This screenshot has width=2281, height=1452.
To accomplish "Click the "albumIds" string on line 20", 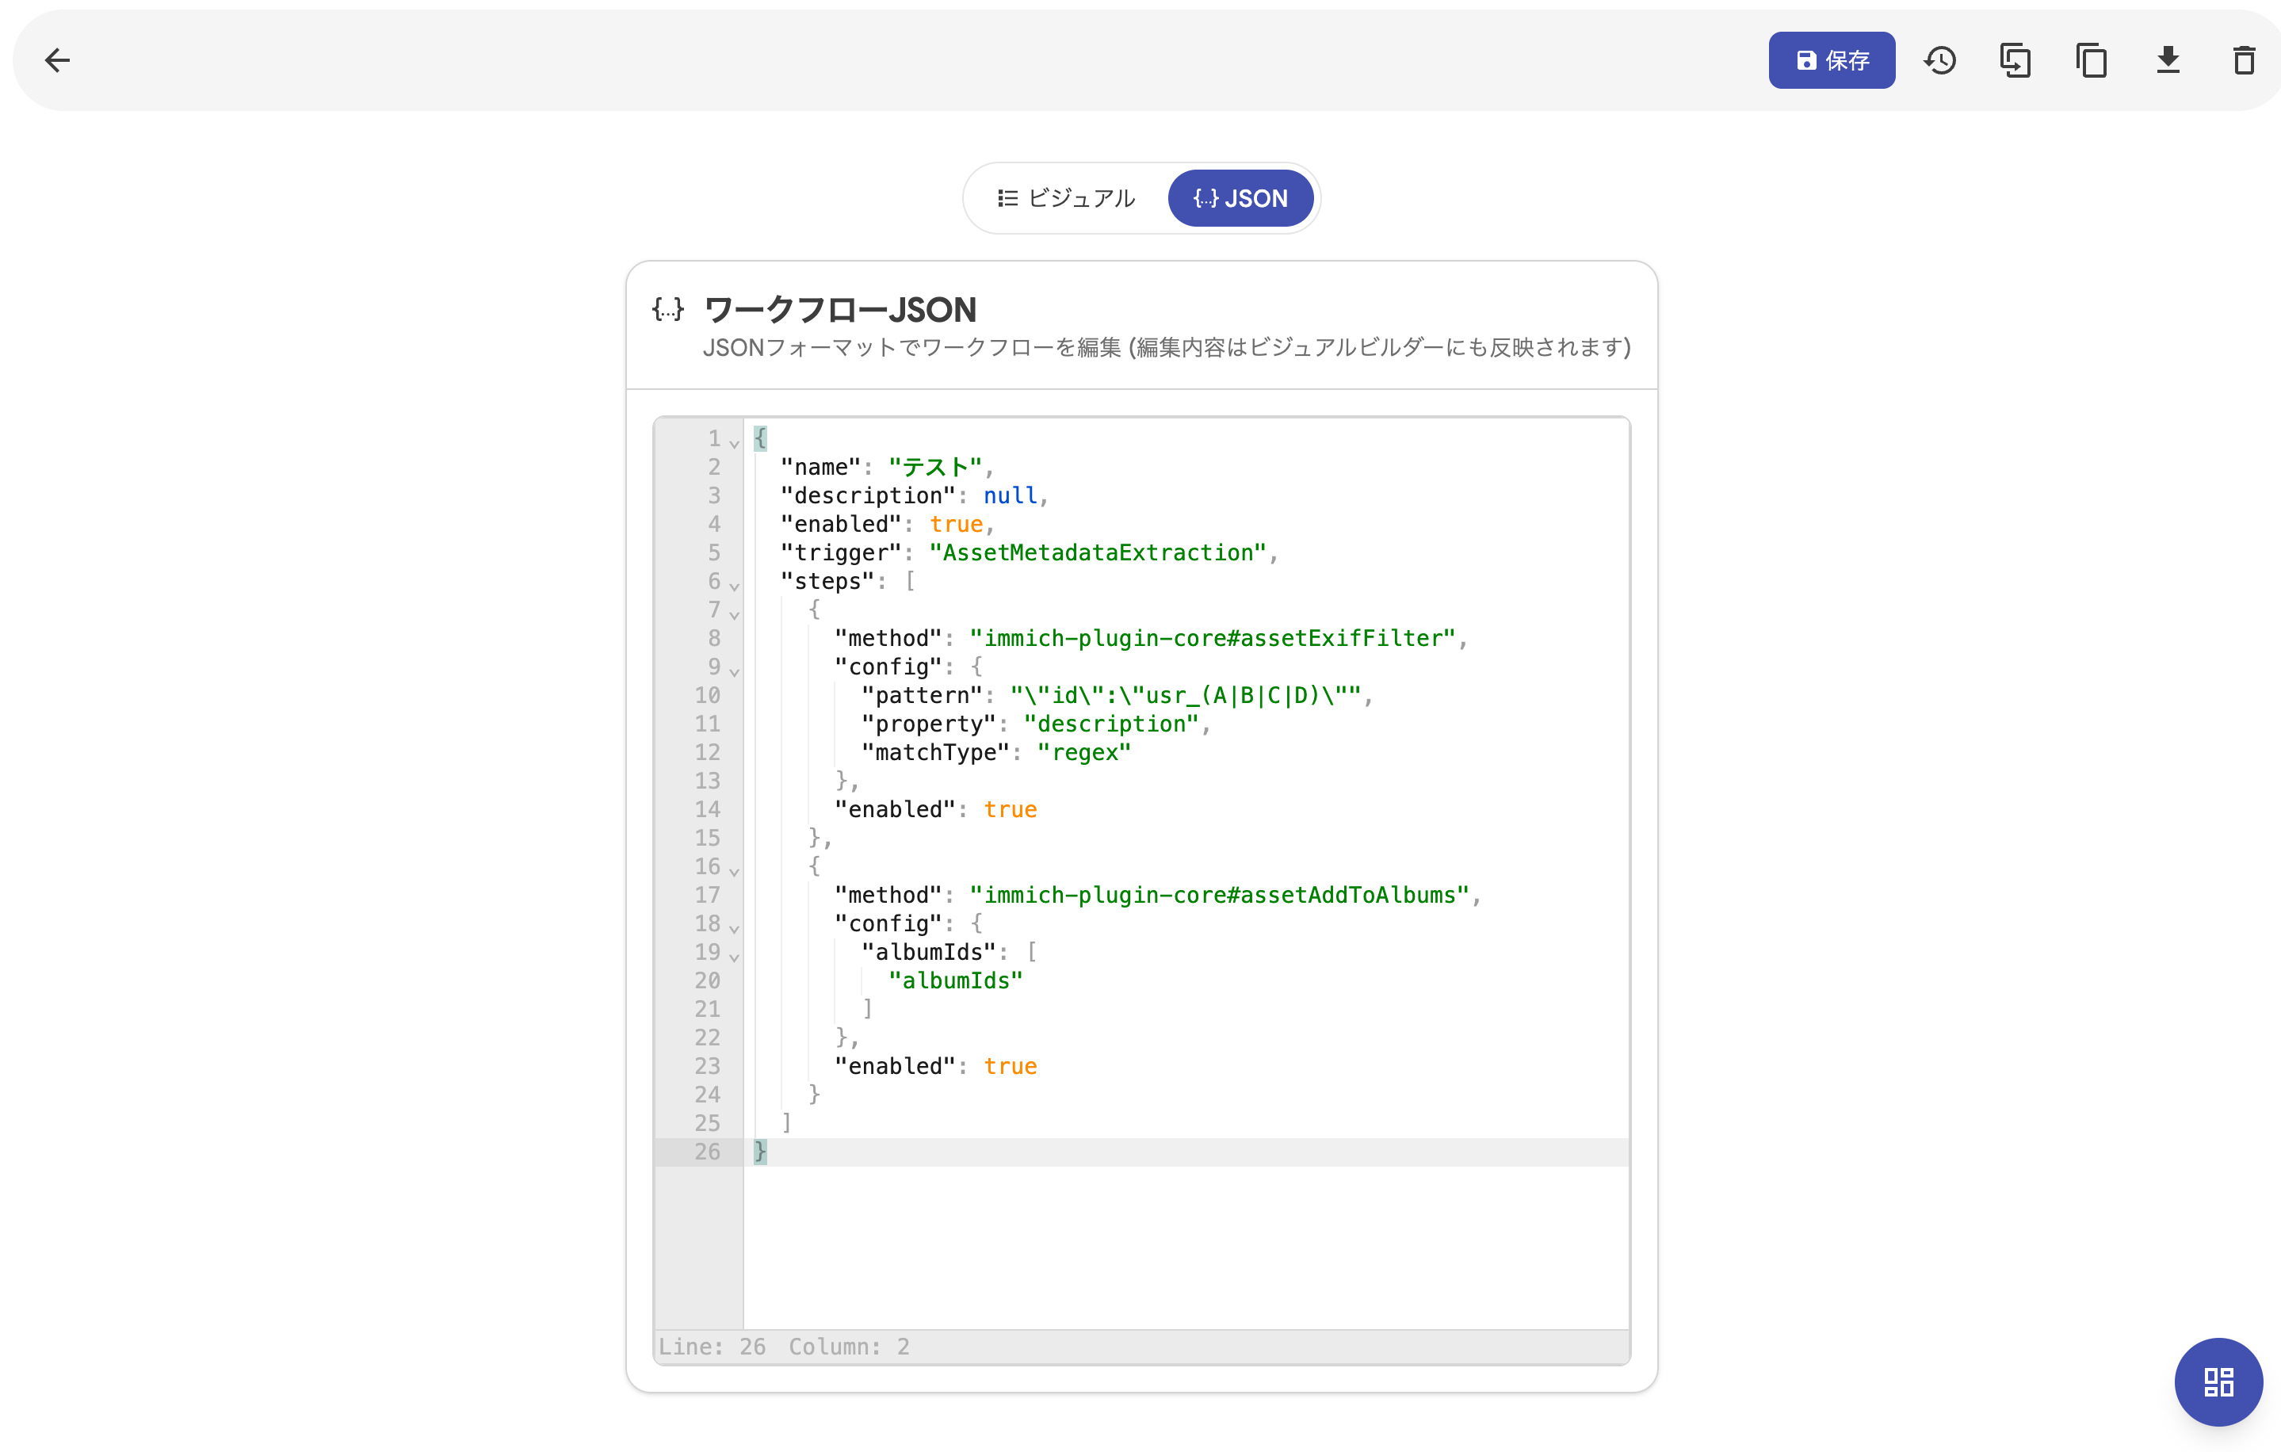I will 956,980.
